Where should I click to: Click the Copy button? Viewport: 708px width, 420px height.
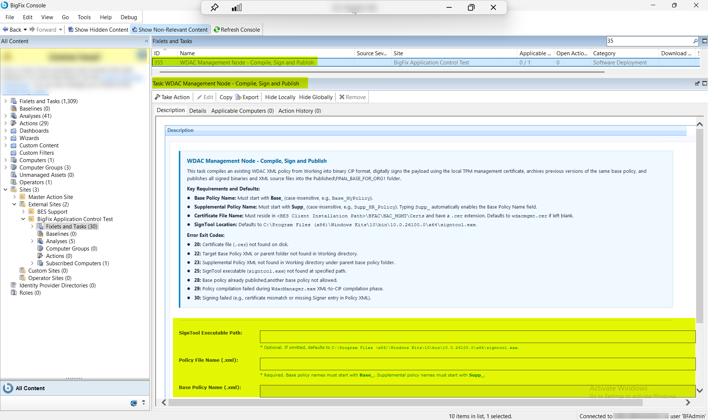226,97
